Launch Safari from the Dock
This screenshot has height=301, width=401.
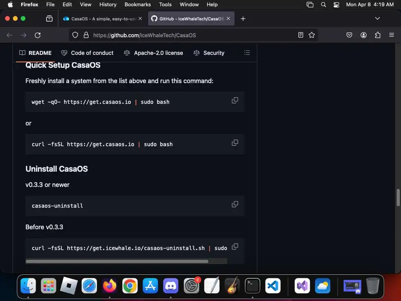tap(89, 286)
